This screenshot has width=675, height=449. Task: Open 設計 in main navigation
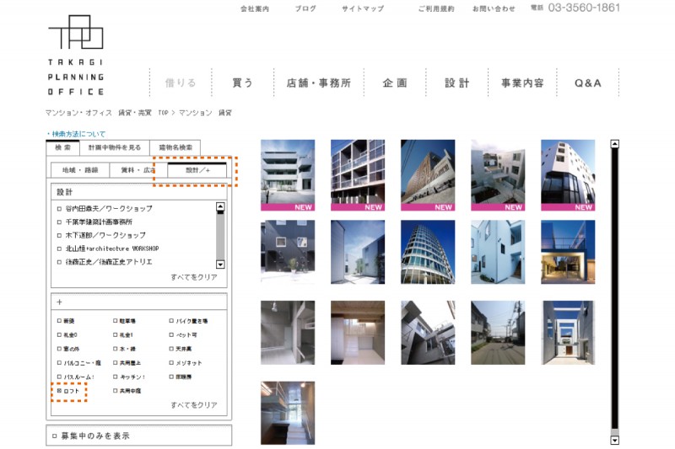click(456, 83)
